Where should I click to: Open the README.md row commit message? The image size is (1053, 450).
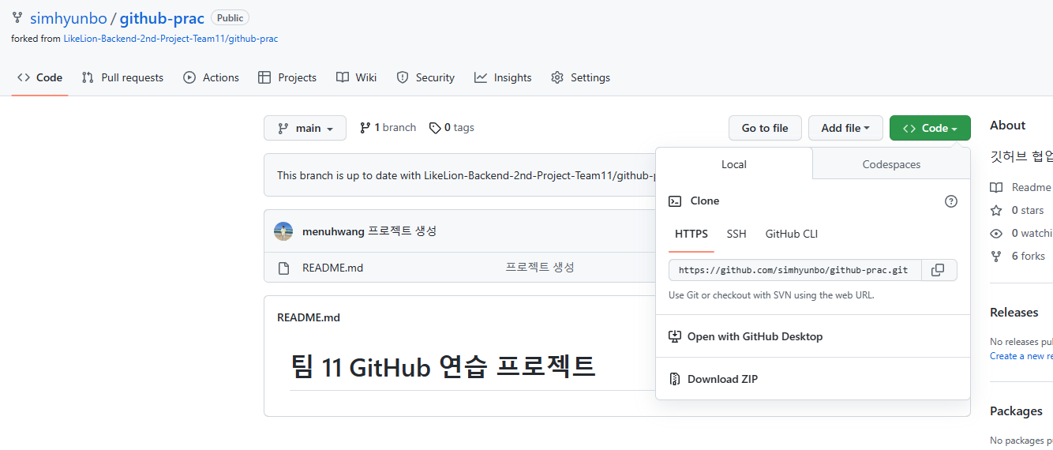tap(540, 268)
